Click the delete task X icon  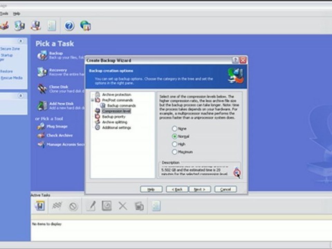click(123, 205)
